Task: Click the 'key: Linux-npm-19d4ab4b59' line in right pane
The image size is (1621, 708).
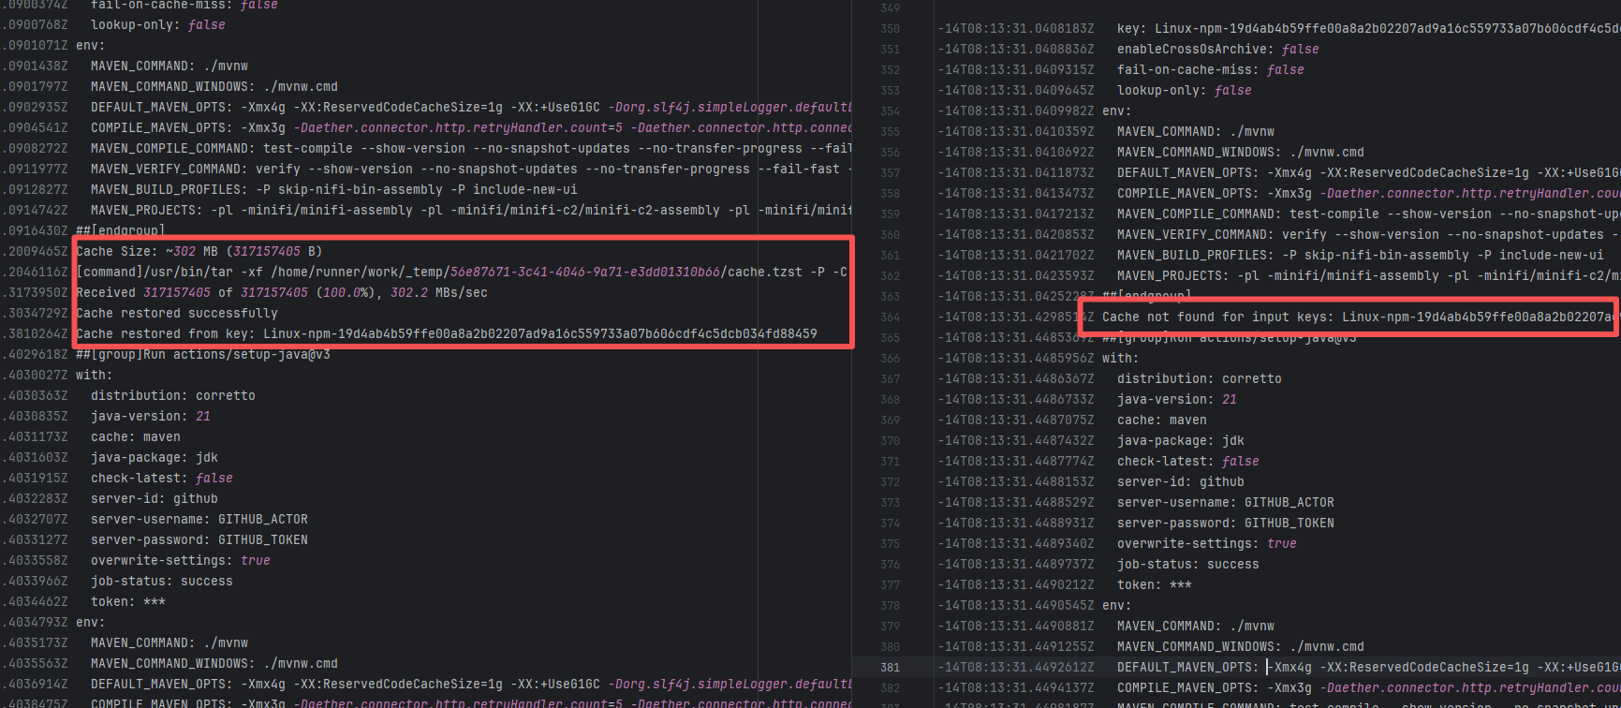Action: pos(1358,28)
